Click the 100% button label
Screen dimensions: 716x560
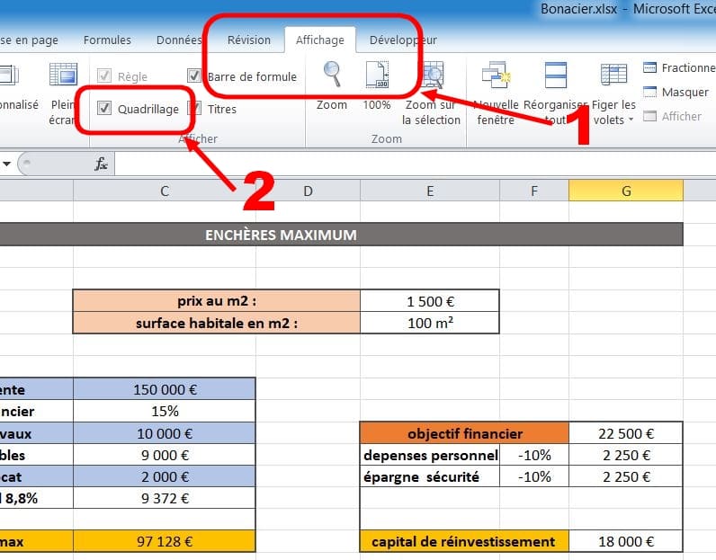pyautogui.click(x=377, y=105)
